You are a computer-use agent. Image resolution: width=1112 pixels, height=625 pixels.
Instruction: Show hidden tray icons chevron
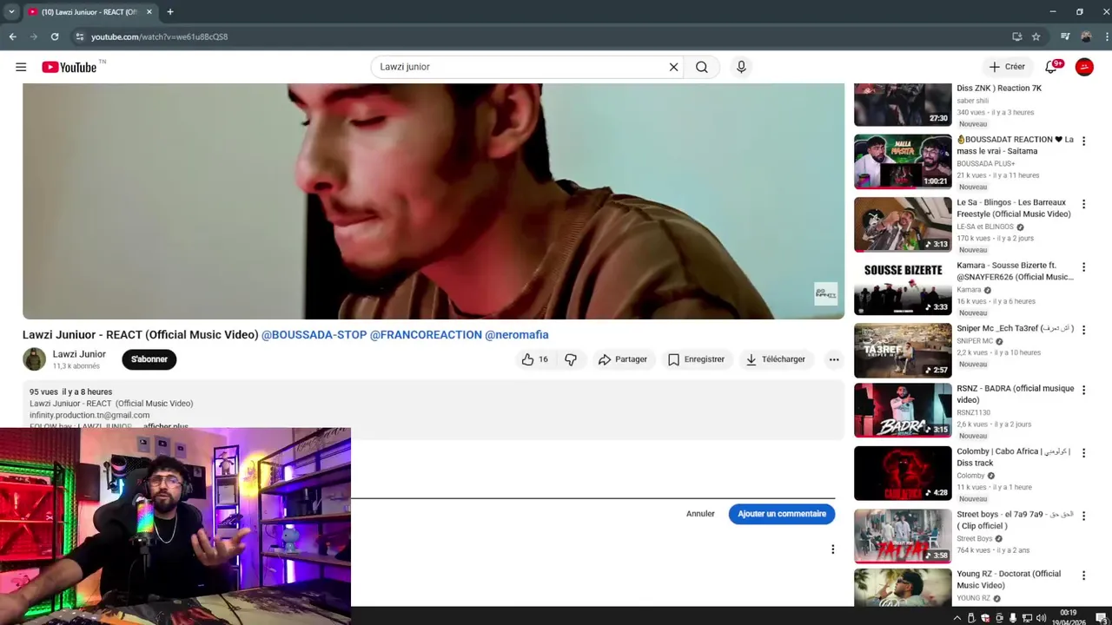coord(957,618)
